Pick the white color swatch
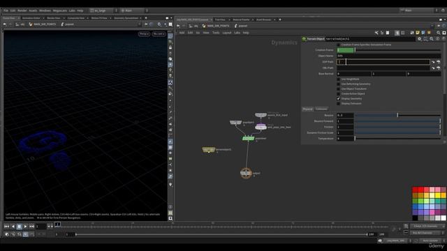The image size is (447, 251). 443,218
